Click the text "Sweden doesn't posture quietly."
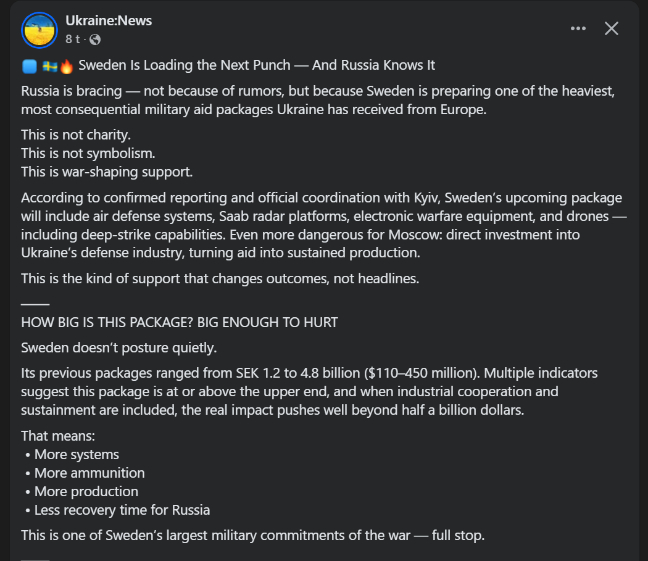 click(119, 347)
